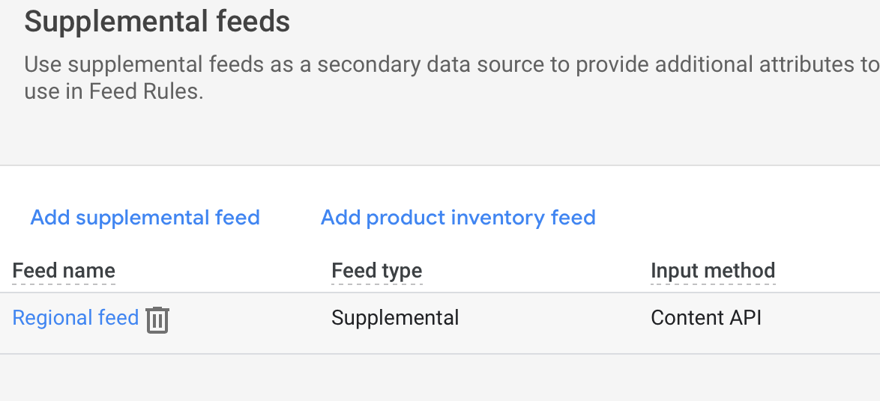Sort by the Feed name column header
The image size is (880, 401).
click(x=64, y=271)
